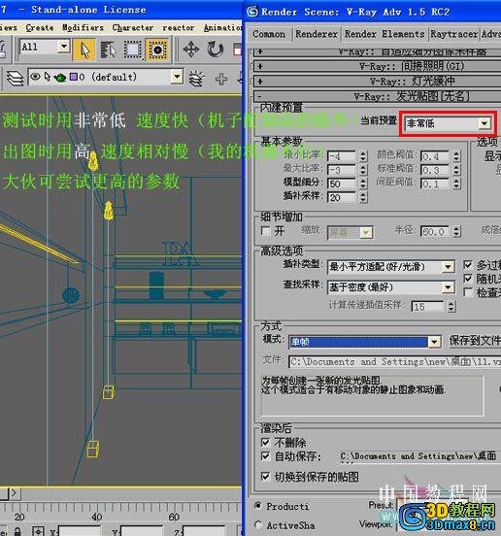Viewport: 501px width, 536px height.
Task: Collapse the V-Ray 发光贴图 rollout
Action: 378,96
